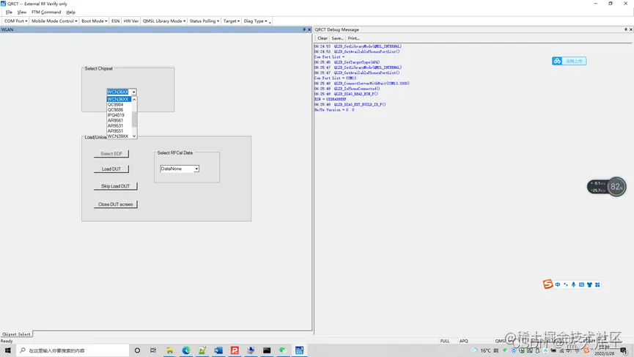Open the View menu
The height and width of the screenshot is (357, 634).
click(x=22, y=12)
